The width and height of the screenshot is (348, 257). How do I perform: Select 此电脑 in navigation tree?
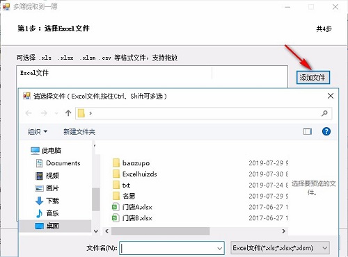point(46,151)
